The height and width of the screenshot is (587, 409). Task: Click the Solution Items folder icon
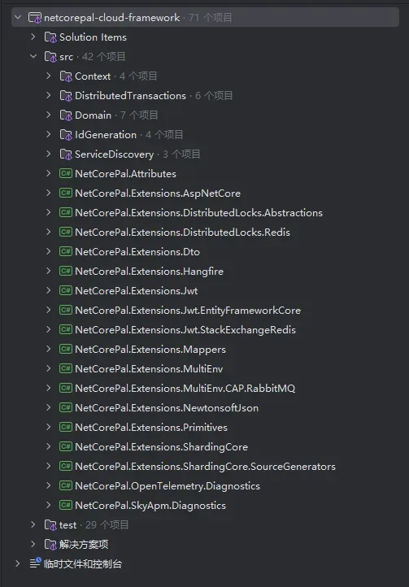click(50, 37)
